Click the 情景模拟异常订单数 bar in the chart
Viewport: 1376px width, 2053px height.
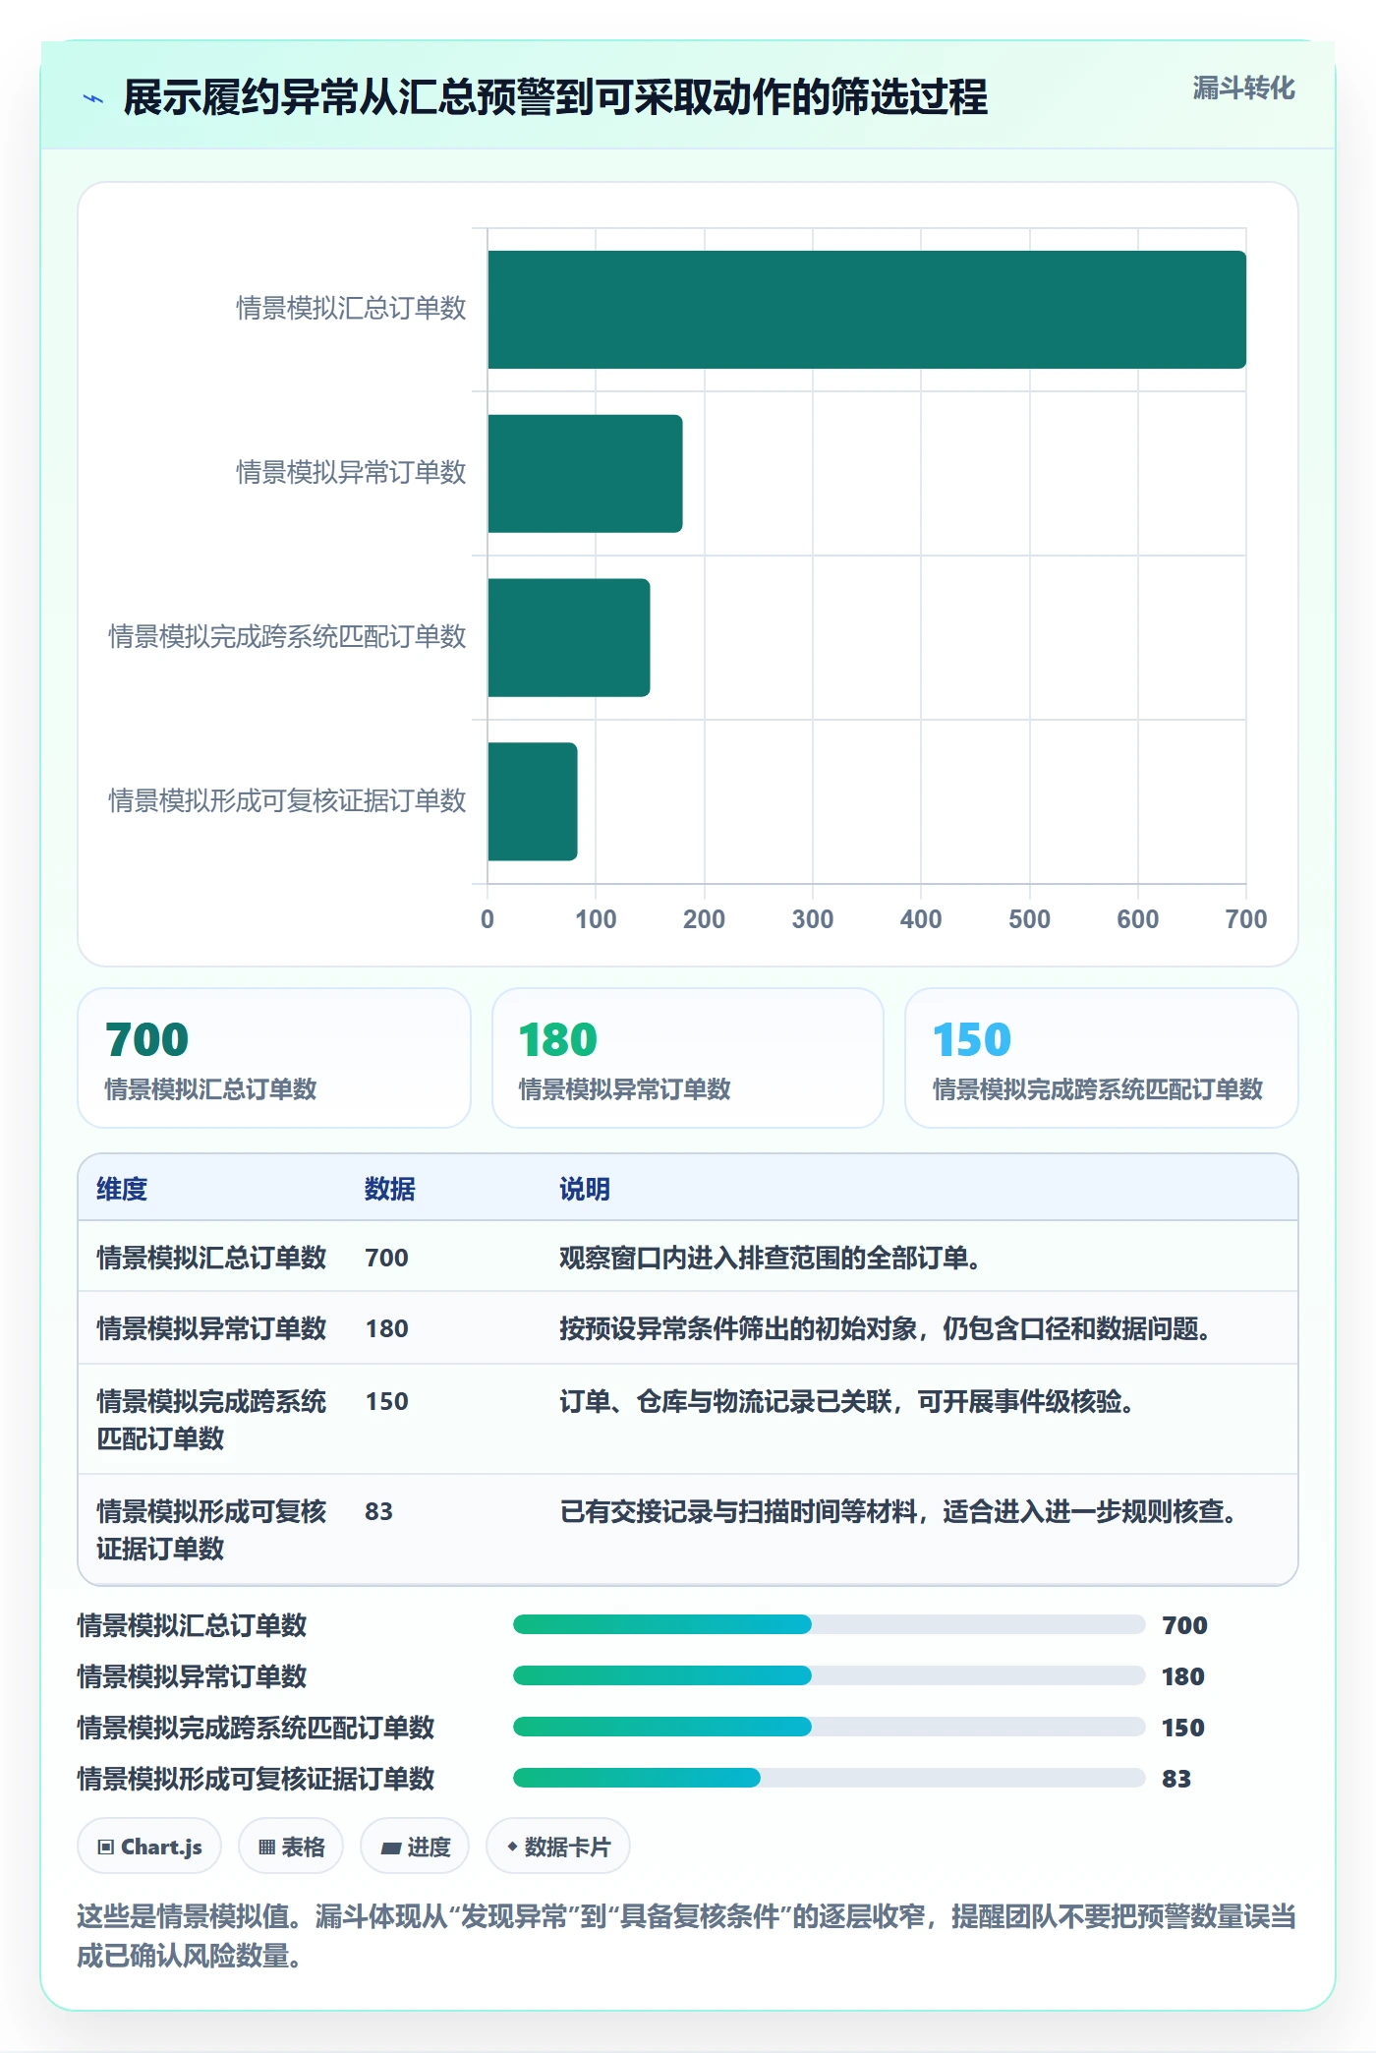pos(585,474)
